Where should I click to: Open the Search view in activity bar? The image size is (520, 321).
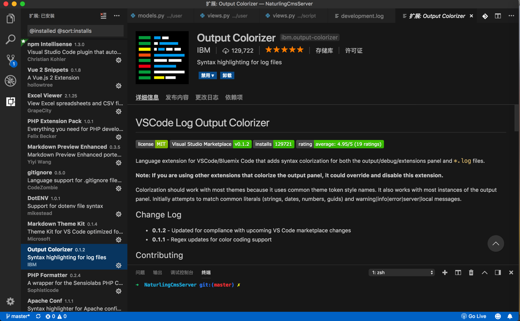[10, 39]
